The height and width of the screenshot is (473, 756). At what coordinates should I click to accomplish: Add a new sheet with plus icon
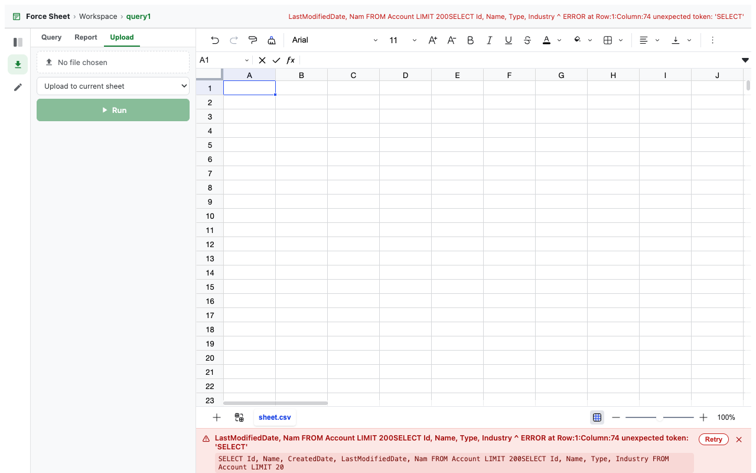pos(216,417)
